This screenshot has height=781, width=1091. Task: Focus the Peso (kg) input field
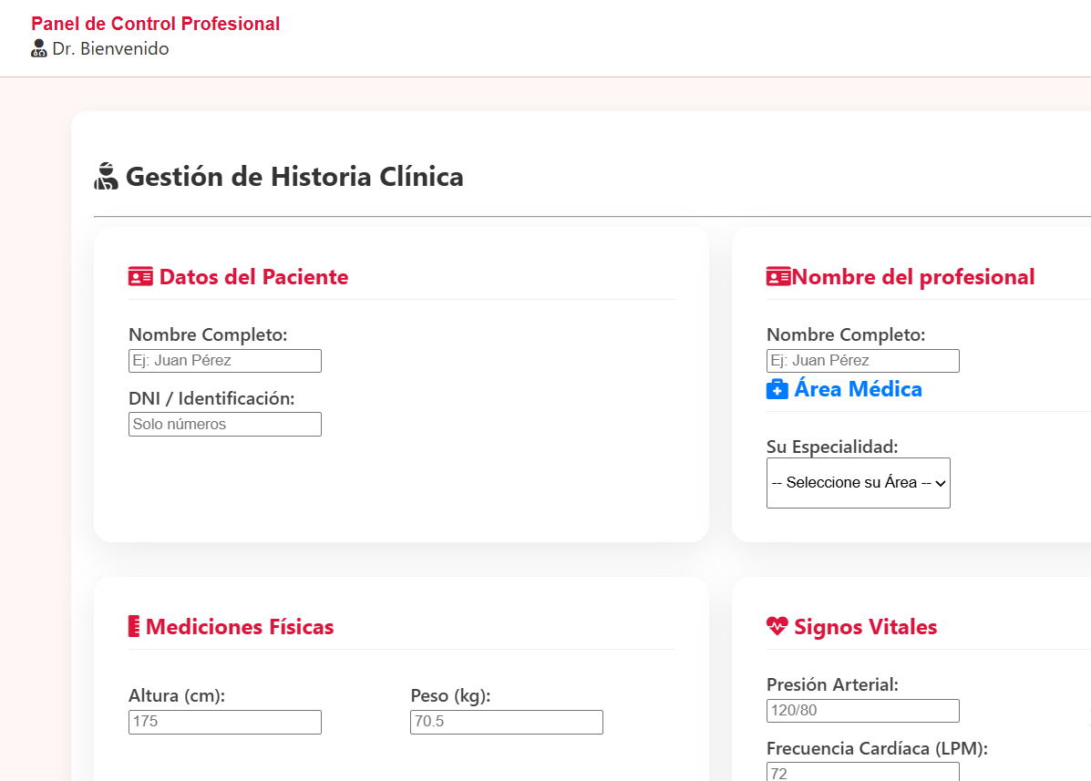507,722
